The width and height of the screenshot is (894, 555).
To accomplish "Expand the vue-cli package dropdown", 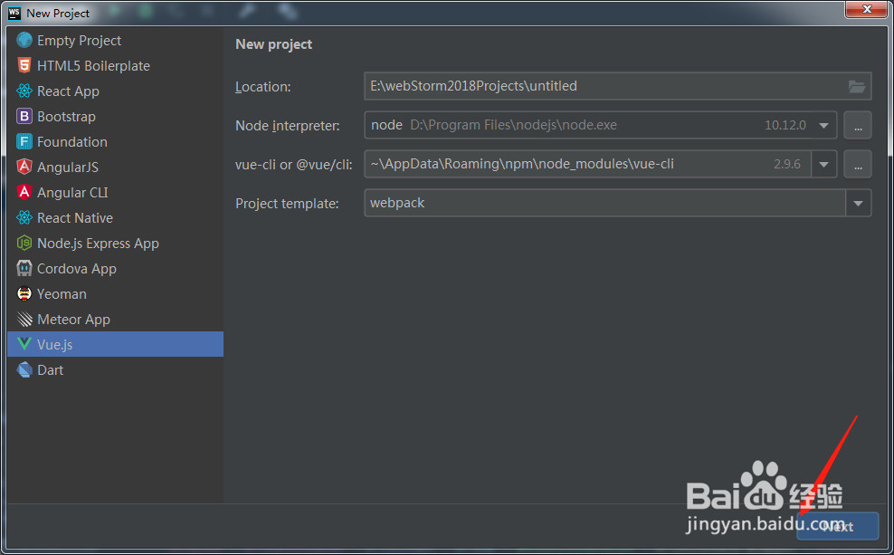I will (x=823, y=164).
